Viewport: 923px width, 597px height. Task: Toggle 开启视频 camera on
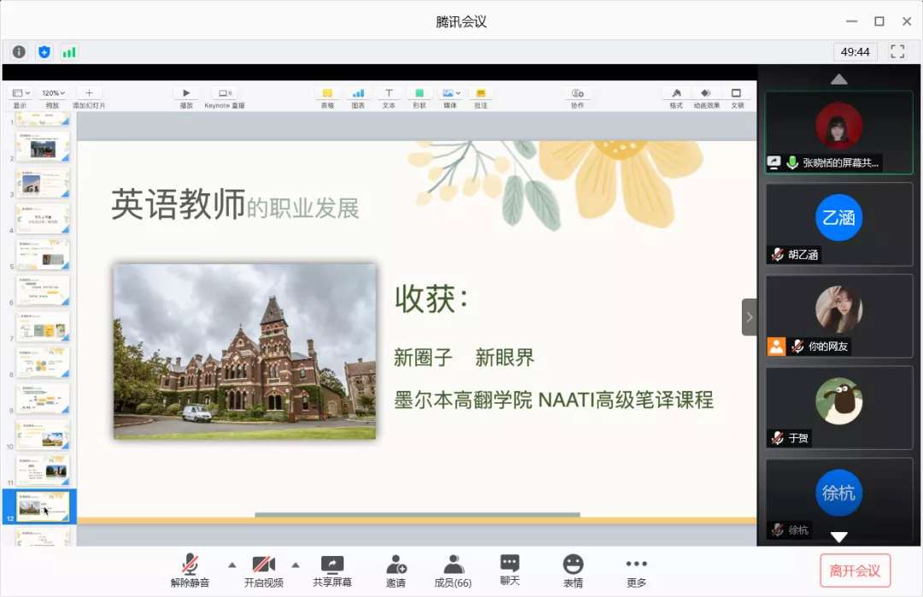(x=263, y=570)
